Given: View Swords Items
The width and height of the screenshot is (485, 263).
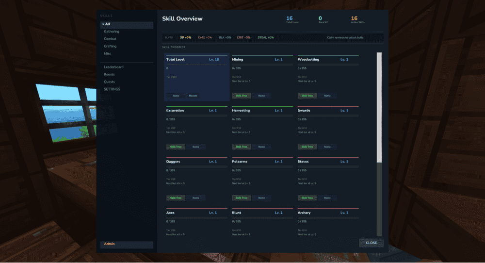Looking at the screenshot, I should point(327,147).
